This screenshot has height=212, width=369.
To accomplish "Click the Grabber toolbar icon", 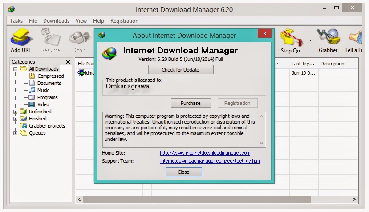I will click(328, 37).
